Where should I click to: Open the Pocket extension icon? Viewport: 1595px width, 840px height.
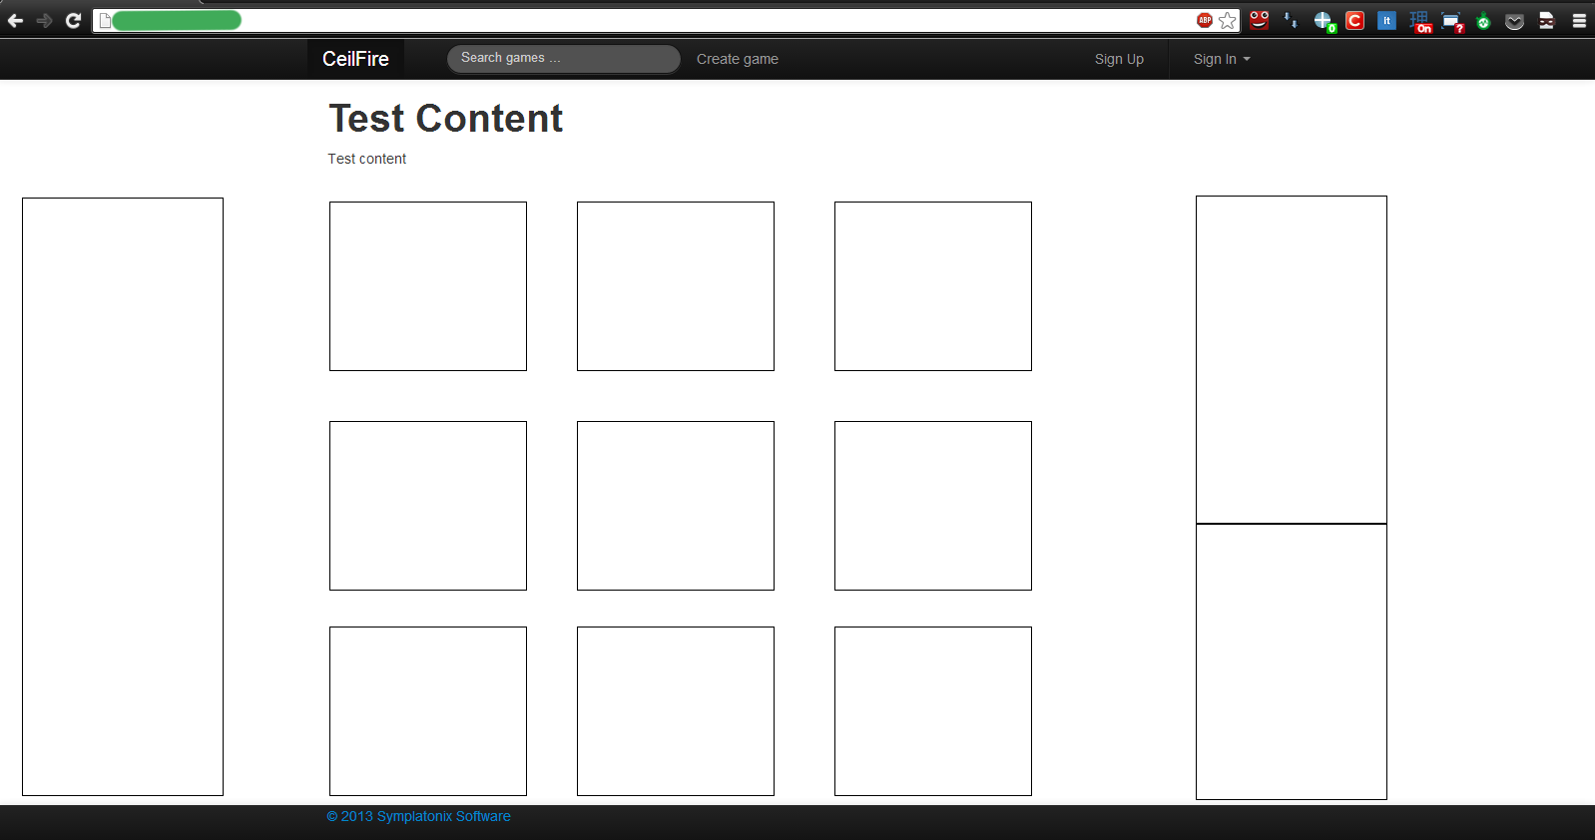click(x=1514, y=21)
